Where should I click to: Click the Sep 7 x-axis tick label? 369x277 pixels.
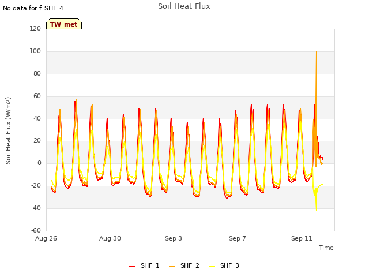coord(238,238)
